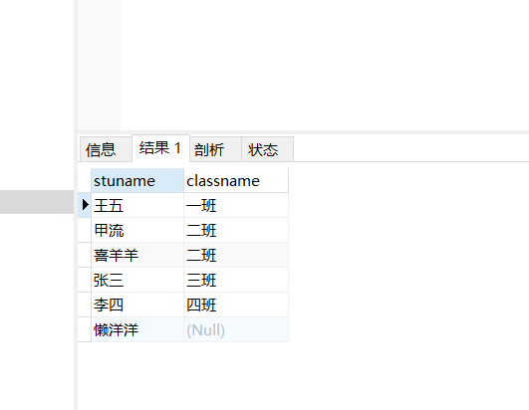Open the 剖析 tab
This screenshot has height=410, width=529.
pos(215,149)
